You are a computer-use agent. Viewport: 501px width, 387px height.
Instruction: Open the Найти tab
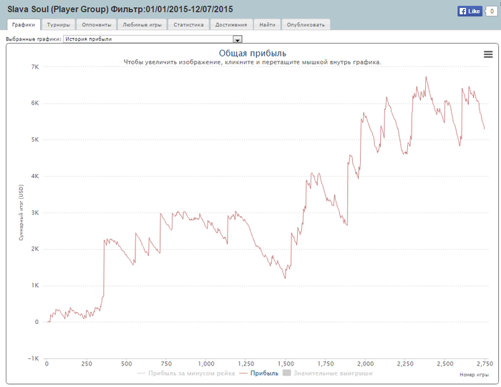267,24
